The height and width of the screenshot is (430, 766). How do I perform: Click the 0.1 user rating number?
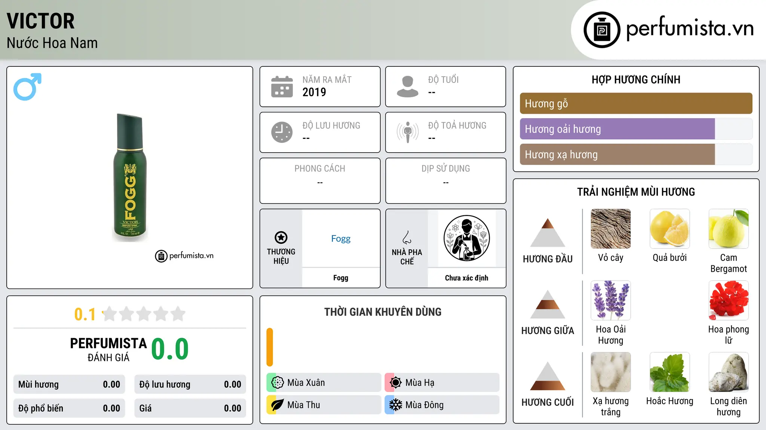(x=85, y=314)
